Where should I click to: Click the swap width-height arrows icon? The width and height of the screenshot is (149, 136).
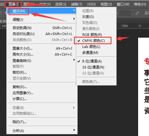tap(137, 13)
